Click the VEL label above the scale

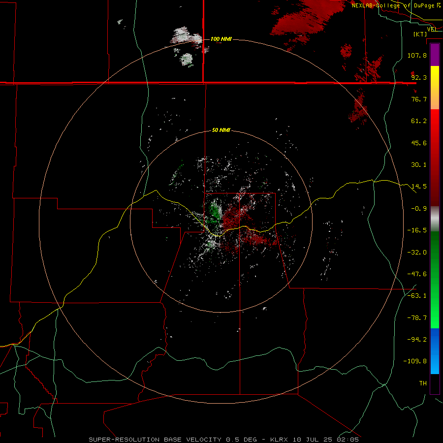432,29
